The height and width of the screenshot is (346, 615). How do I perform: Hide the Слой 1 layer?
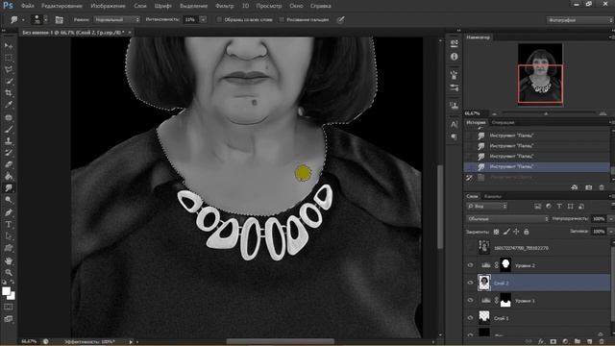pyautogui.click(x=470, y=318)
